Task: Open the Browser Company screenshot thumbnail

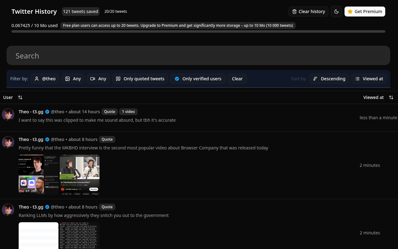Action: tap(39, 175)
